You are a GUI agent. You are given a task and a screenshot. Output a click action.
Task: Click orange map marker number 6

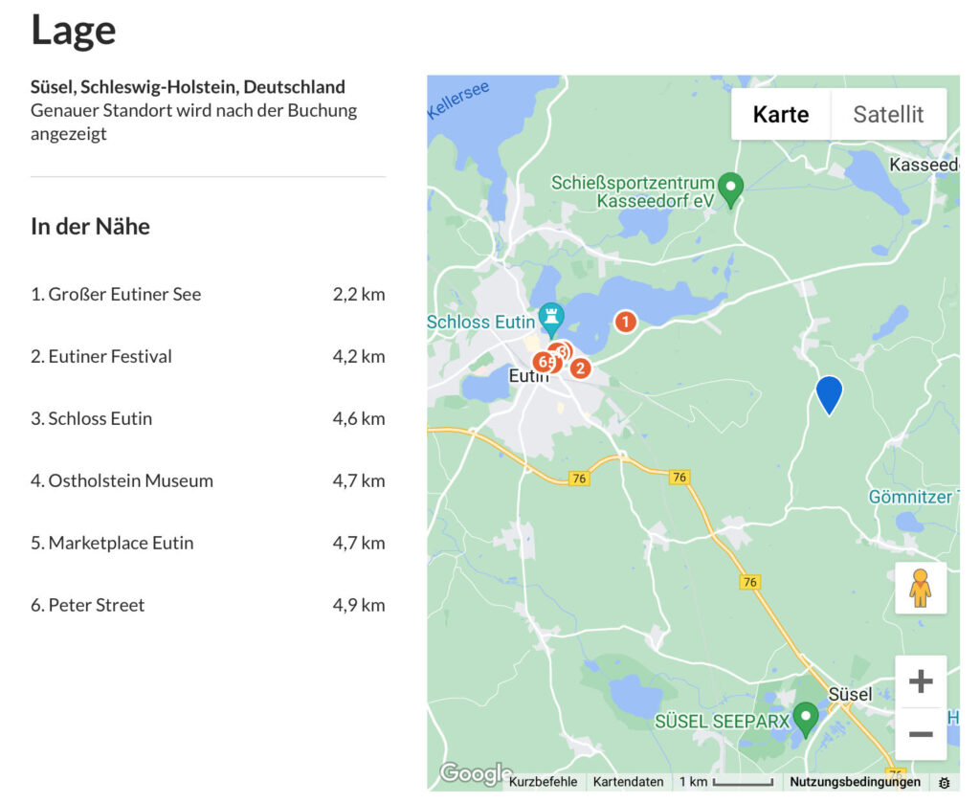(x=543, y=362)
